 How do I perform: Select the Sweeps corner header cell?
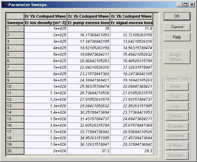[x=15, y=23]
